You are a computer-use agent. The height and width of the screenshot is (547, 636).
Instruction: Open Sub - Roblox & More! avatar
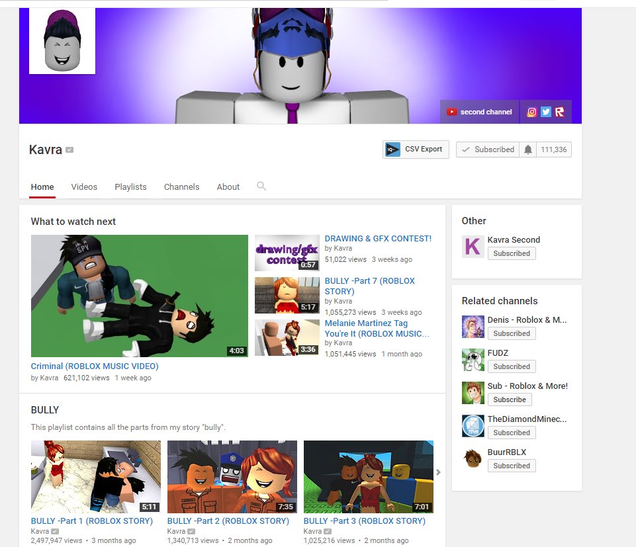tap(473, 393)
